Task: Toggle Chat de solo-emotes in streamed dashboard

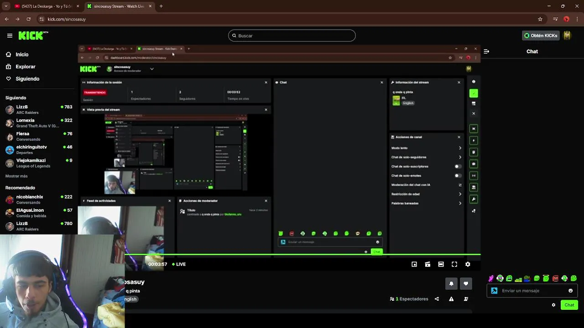Action: pos(458,175)
